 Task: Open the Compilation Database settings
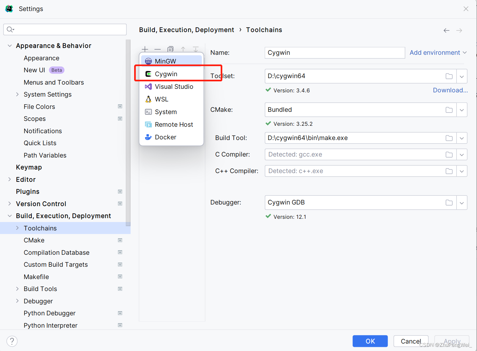click(56, 252)
